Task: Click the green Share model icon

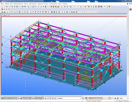Action: click(x=10, y=7)
